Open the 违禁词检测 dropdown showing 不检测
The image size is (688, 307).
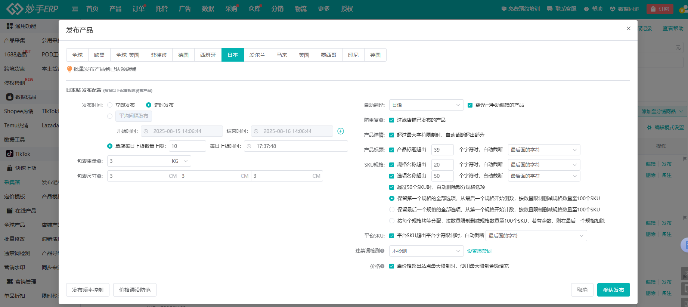pyautogui.click(x=426, y=251)
